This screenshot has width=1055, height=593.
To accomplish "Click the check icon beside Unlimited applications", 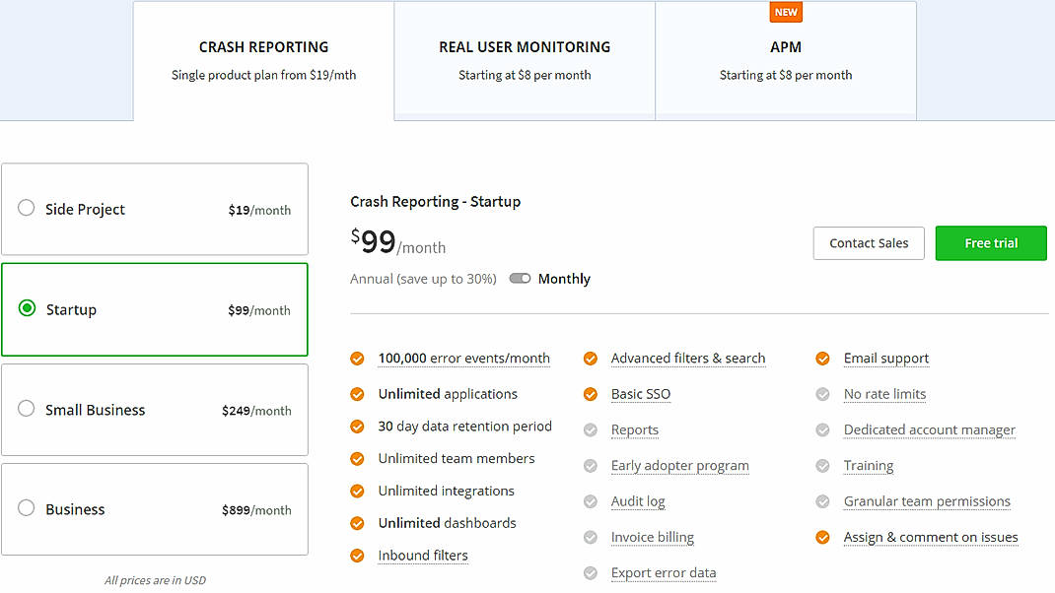I will pos(357,393).
